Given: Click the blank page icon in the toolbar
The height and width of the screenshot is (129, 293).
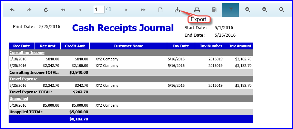Looking at the screenshot, I should click(160, 10).
